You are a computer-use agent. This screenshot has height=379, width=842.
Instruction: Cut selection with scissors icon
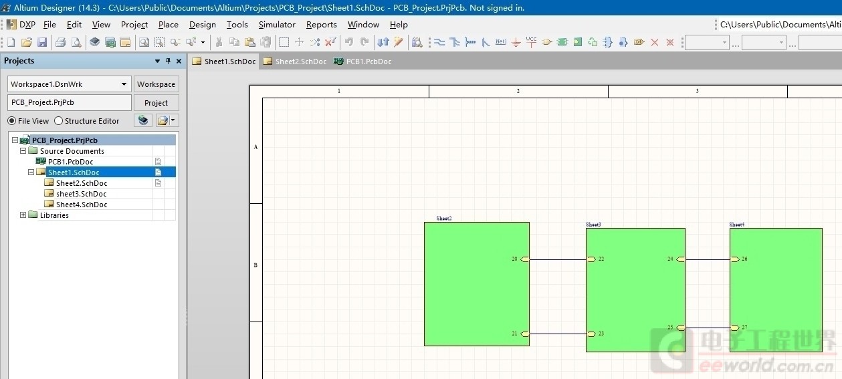click(219, 42)
